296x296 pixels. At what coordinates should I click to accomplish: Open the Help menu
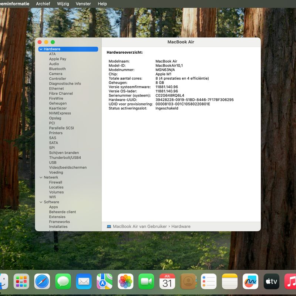pos(102,4)
